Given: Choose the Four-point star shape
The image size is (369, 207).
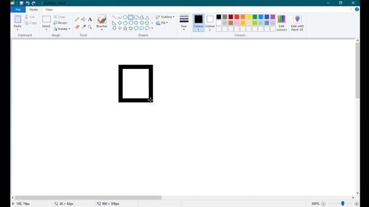Looking at the screenshot, I should click(120, 28).
